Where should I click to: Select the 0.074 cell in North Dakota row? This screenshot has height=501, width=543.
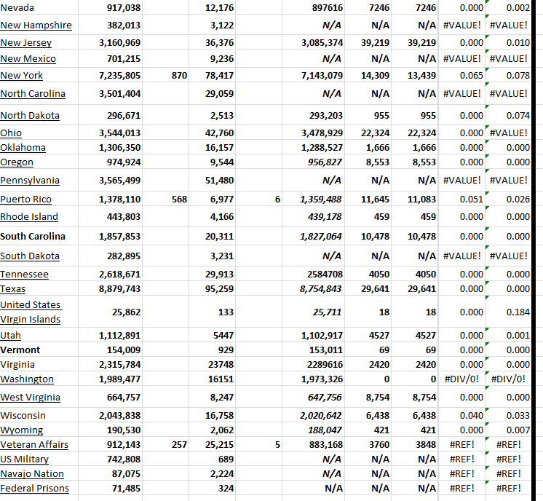(508, 115)
